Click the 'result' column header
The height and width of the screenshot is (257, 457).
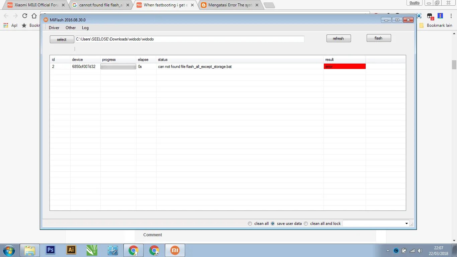pos(345,60)
